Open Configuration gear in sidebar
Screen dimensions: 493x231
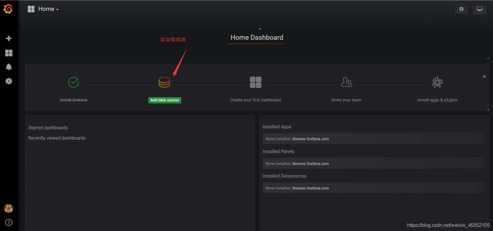click(9, 81)
